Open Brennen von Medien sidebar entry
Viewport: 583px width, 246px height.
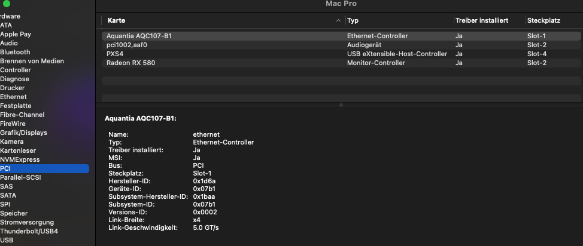pyautogui.click(x=32, y=61)
